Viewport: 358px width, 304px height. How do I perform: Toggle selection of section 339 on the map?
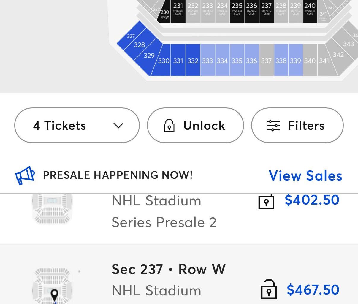(x=295, y=61)
